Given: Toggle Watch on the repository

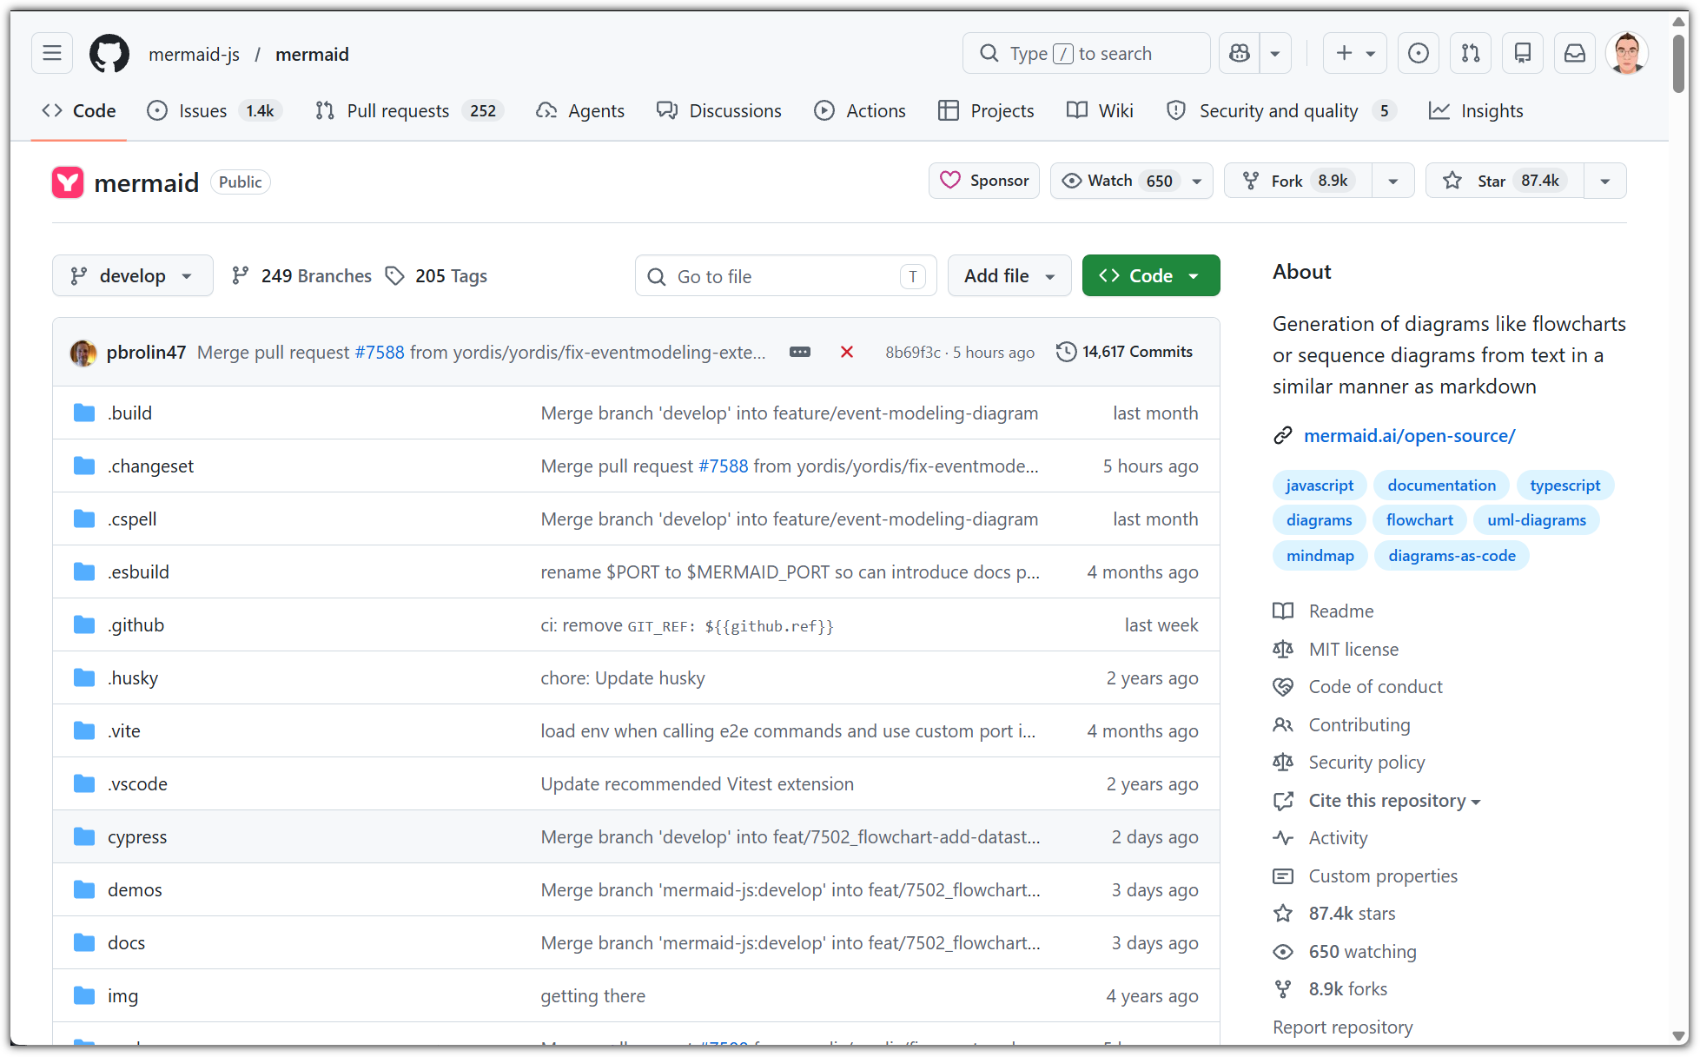Looking at the screenshot, I should click(1118, 181).
